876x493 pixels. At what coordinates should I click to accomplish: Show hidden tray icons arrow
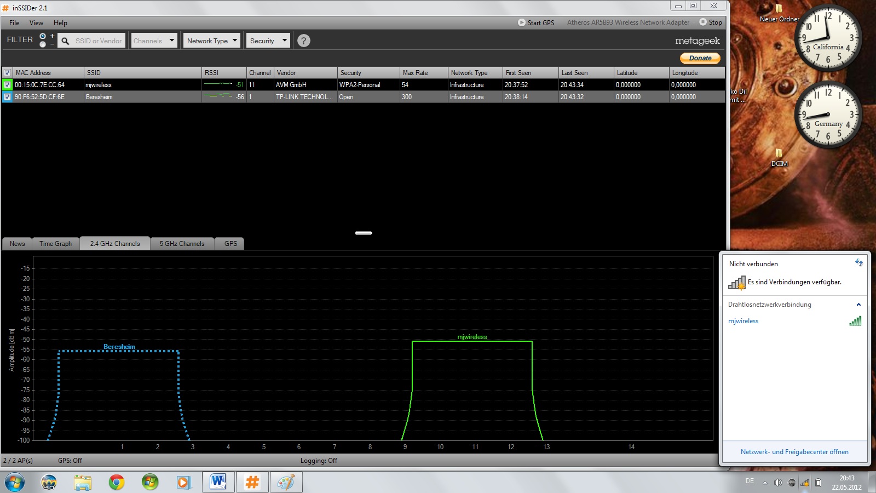point(765,483)
